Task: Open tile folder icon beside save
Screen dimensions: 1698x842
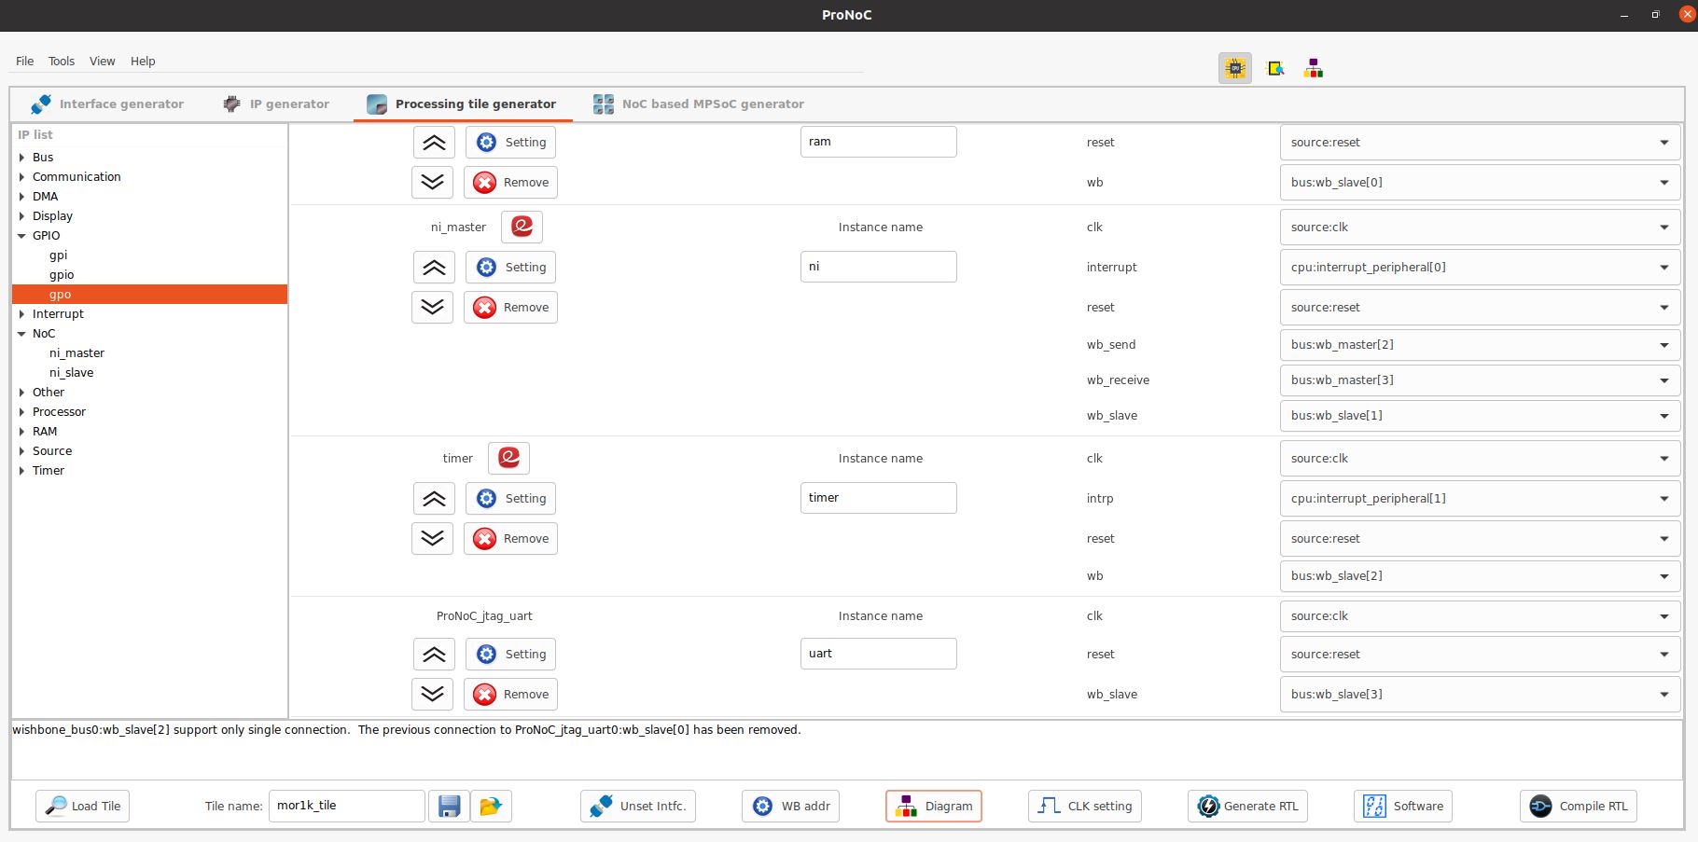Action: pyautogui.click(x=491, y=806)
